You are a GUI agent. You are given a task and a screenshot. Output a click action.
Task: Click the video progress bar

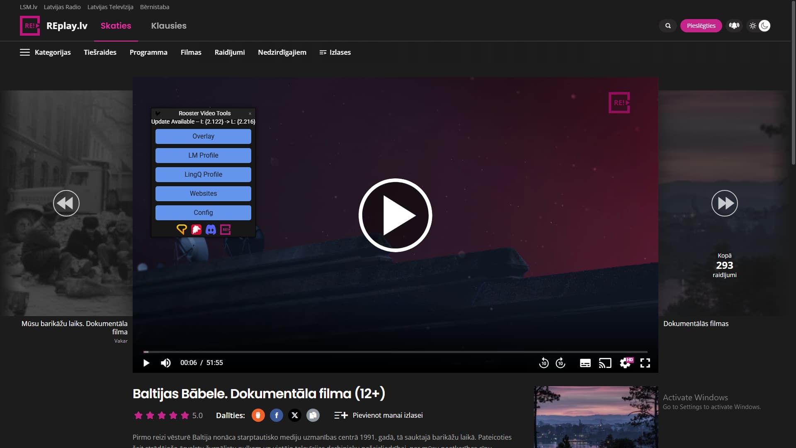point(395,352)
